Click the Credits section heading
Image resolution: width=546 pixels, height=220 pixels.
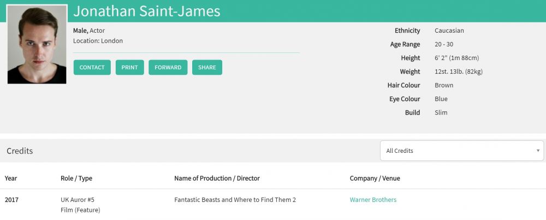tap(20, 151)
